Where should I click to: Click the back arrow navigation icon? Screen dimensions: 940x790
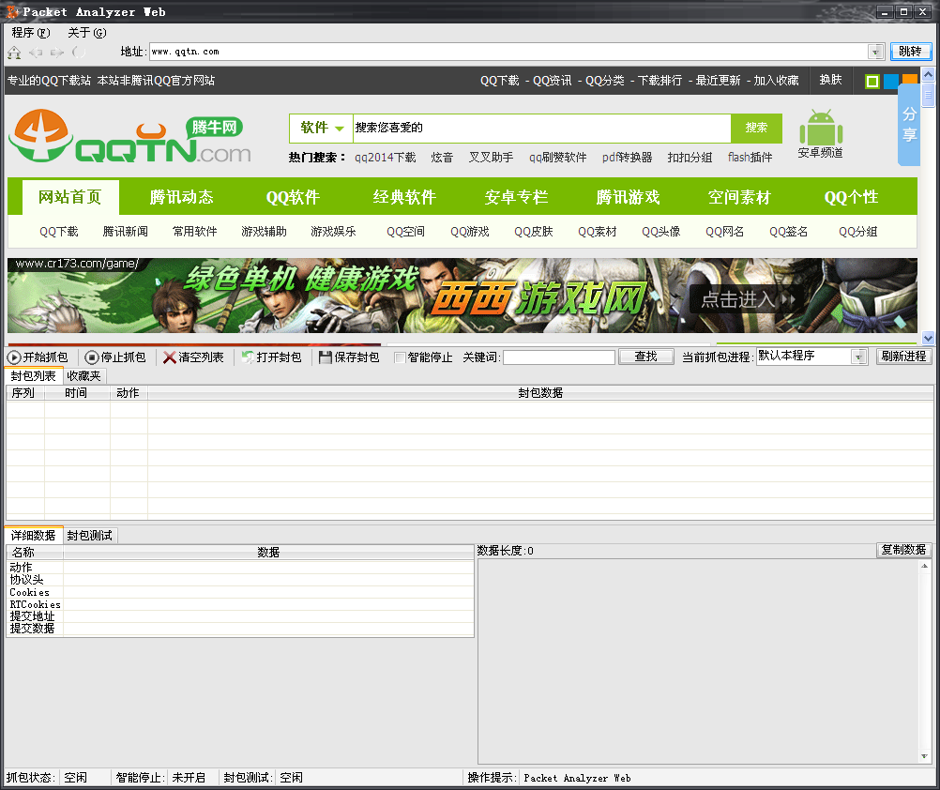click(x=36, y=53)
